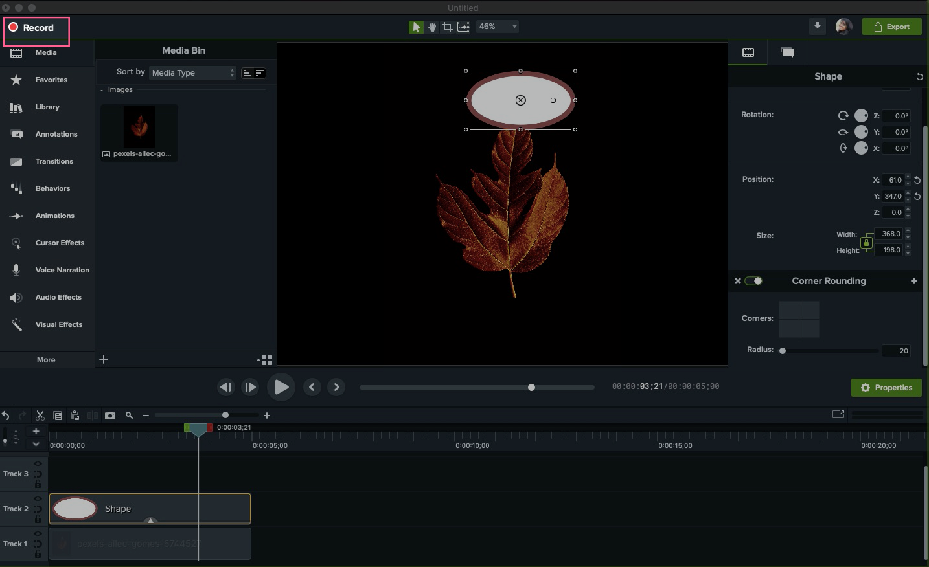The image size is (929, 567).
Task: Undo the last action
Action: pos(6,416)
